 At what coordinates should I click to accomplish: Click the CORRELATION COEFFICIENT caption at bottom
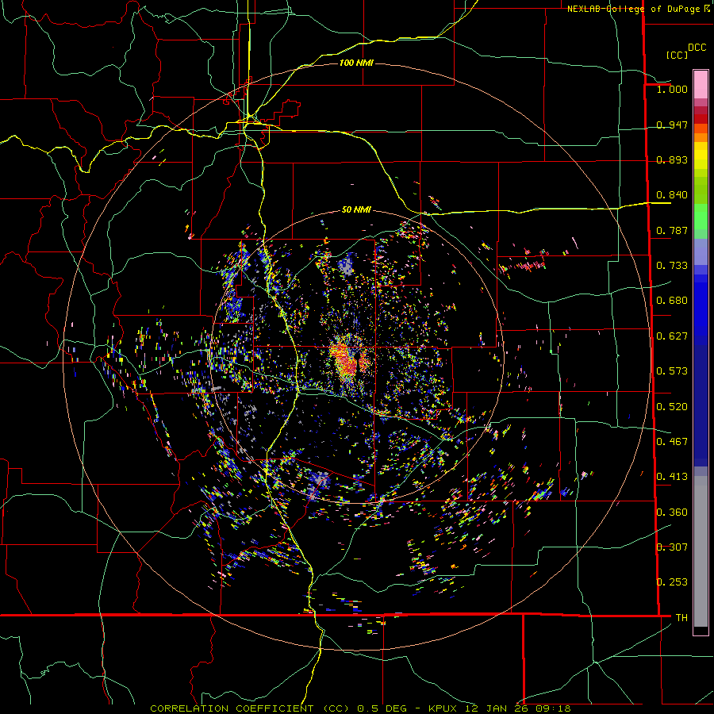click(361, 708)
